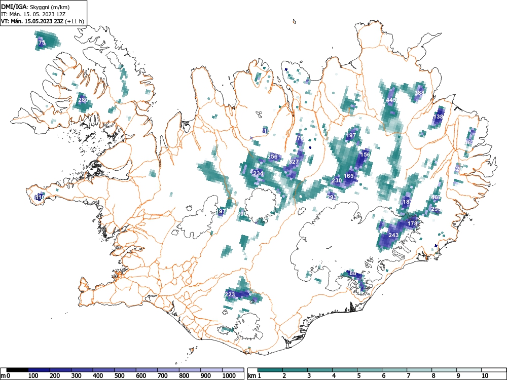Click the '10' label in the km legend

[484, 376]
